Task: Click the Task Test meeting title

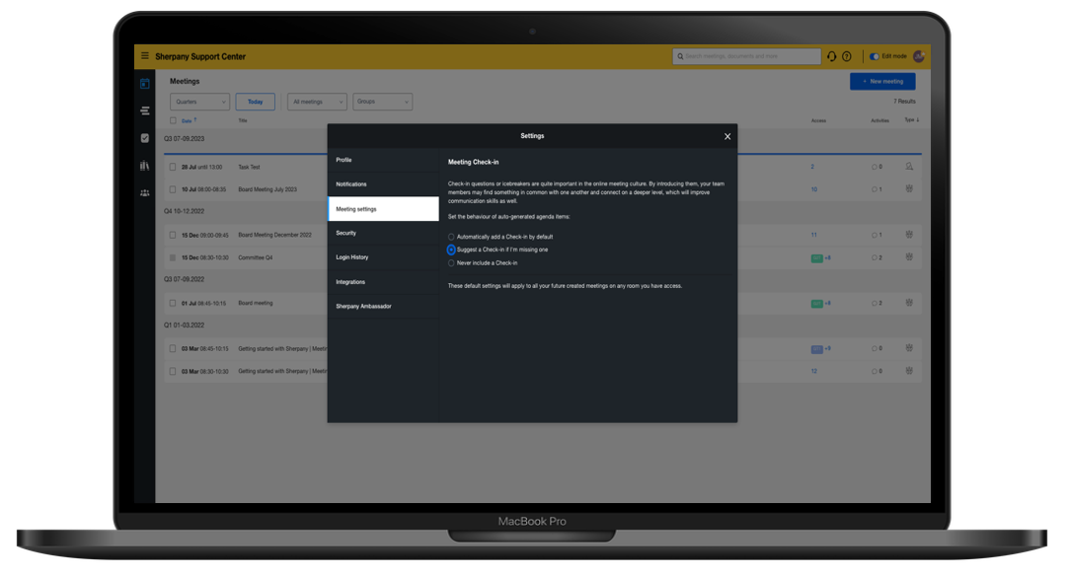Action: click(x=249, y=167)
